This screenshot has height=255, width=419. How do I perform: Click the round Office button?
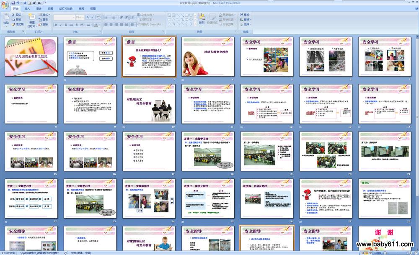5,5
